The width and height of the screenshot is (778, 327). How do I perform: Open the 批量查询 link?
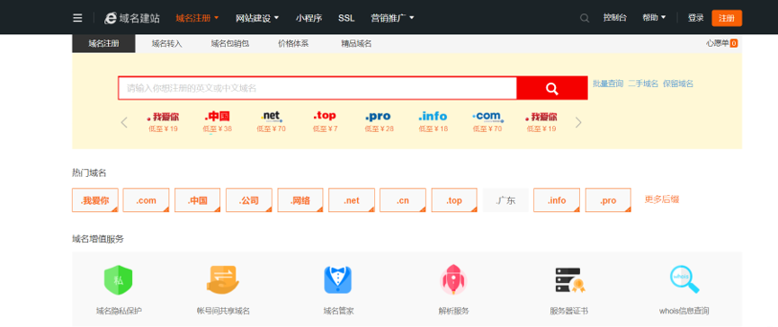[608, 84]
